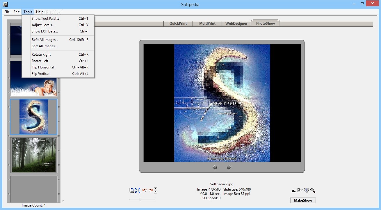This screenshot has height=210, width=381.
Task: Click the thumbnail strip scroll down arrow
Action: tap(63, 200)
